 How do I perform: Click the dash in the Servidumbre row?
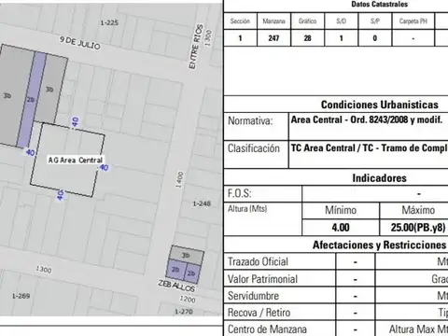point(356,296)
